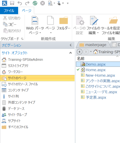Open サイト グループ in navigation

click(37, 115)
